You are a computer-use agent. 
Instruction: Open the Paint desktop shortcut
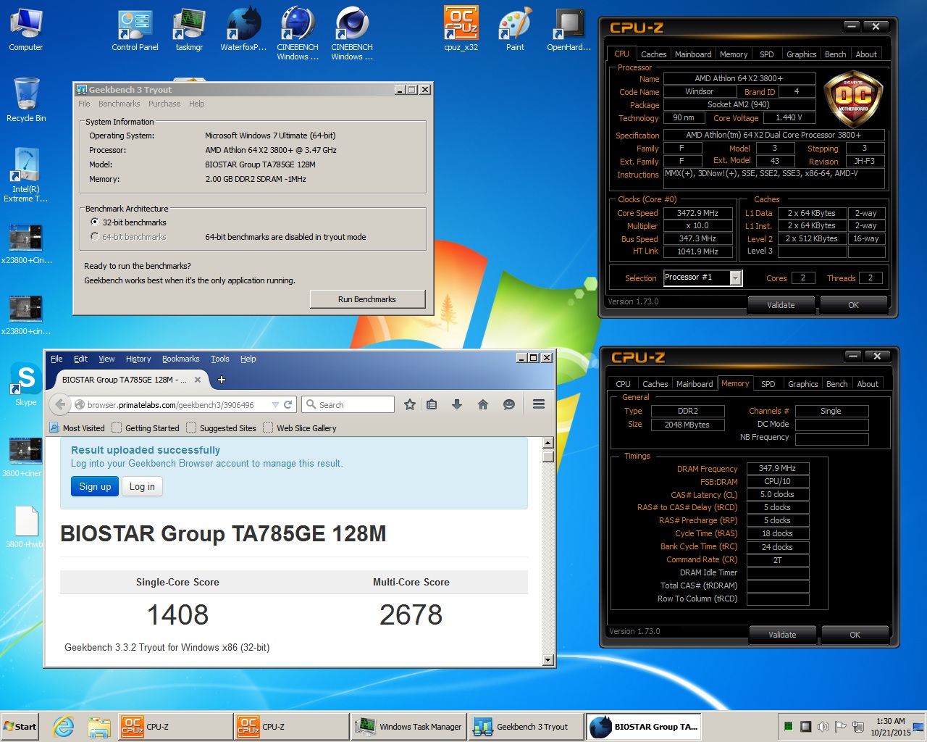pyautogui.click(x=515, y=30)
